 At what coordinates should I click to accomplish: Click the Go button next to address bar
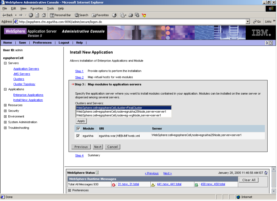click(x=257, y=21)
